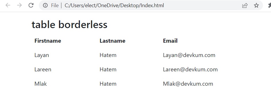
Task: Click the Mlak first name cell
Action: click(41, 84)
